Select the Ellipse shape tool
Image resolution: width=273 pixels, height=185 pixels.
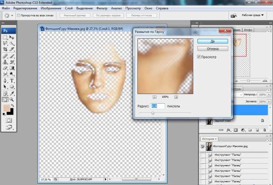12,87
